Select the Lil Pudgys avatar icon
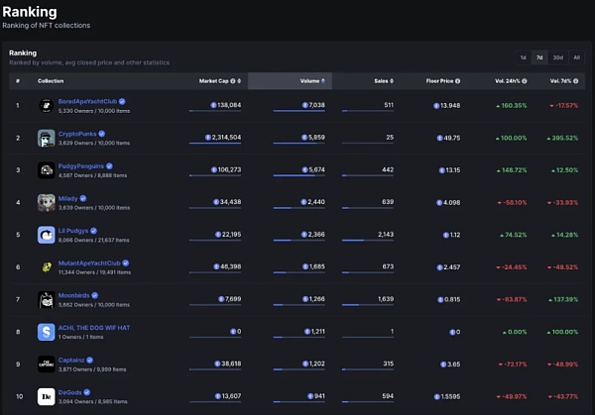This screenshot has width=595, height=415. pyautogui.click(x=46, y=235)
